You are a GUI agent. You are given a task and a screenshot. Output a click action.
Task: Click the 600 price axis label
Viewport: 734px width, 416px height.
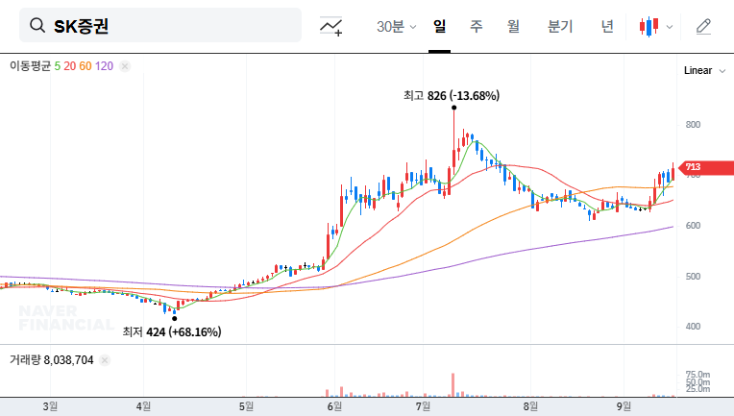[693, 226]
